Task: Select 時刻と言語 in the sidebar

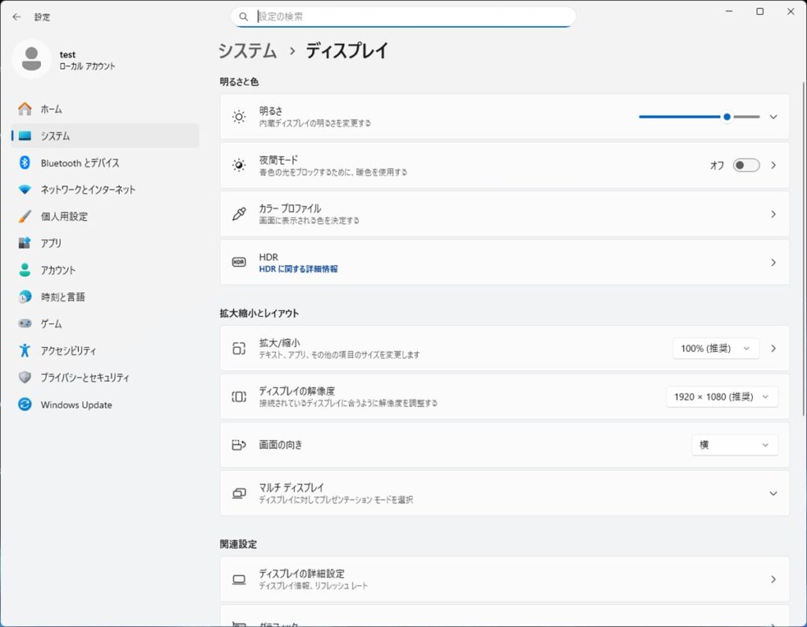Action: point(62,297)
